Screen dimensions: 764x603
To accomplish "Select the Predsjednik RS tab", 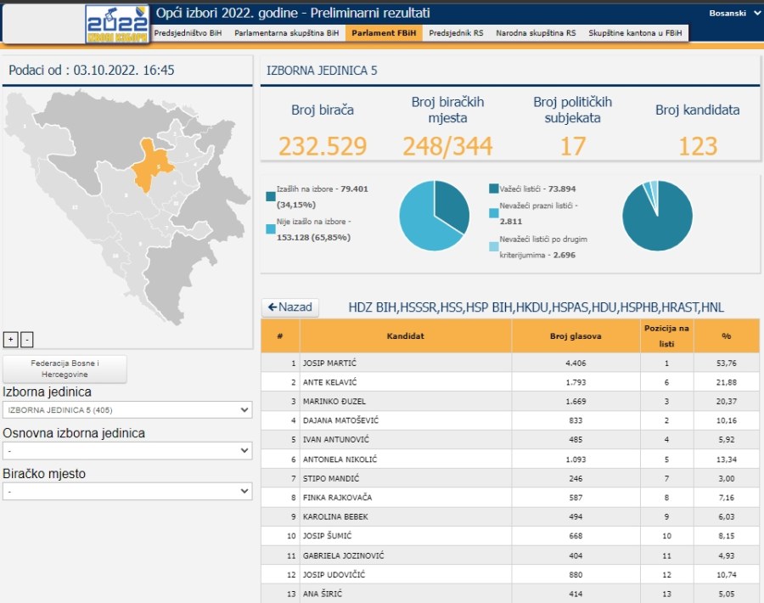I will [x=457, y=33].
